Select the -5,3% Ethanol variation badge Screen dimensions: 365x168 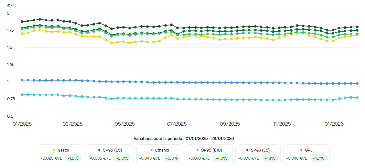tap(172, 158)
